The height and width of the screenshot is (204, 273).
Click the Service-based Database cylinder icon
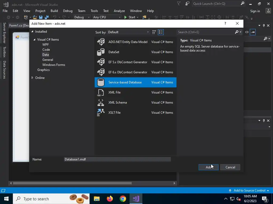pos(101,82)
